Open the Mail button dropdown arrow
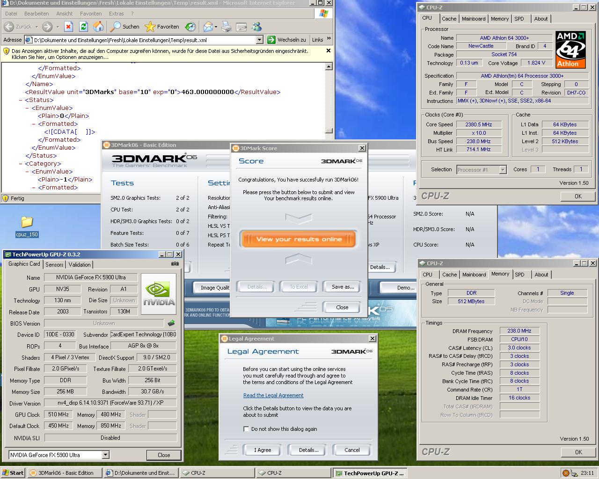This screenshot has height=479, width=599. [216, 27]
